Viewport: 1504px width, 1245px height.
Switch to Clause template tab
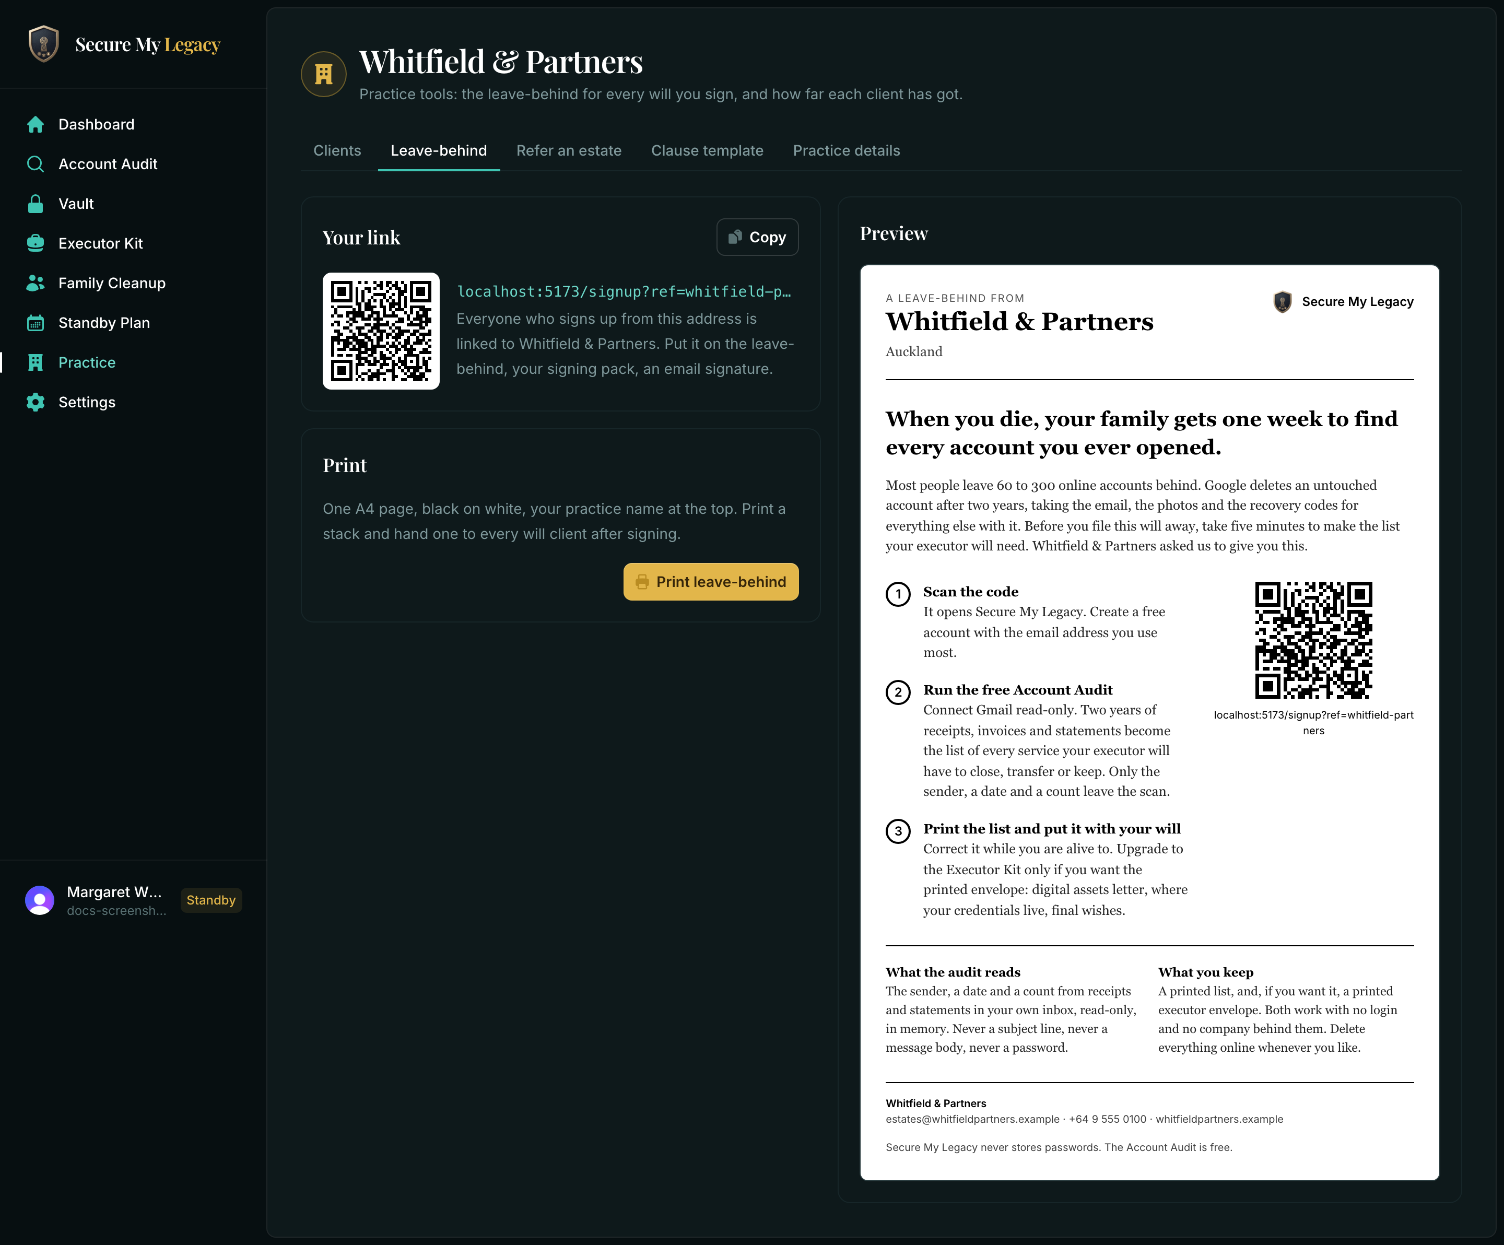click(707, 150)
